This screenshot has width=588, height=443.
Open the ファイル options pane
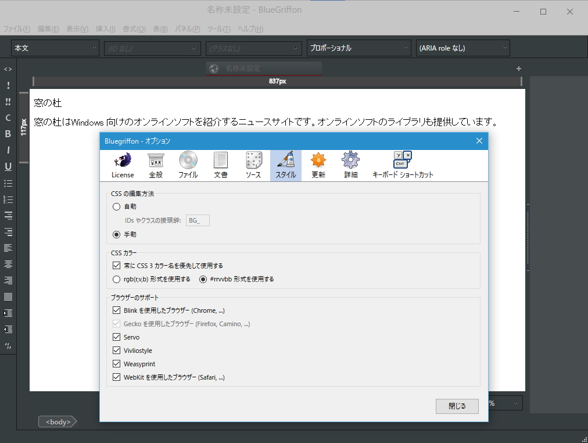point(188,166)
